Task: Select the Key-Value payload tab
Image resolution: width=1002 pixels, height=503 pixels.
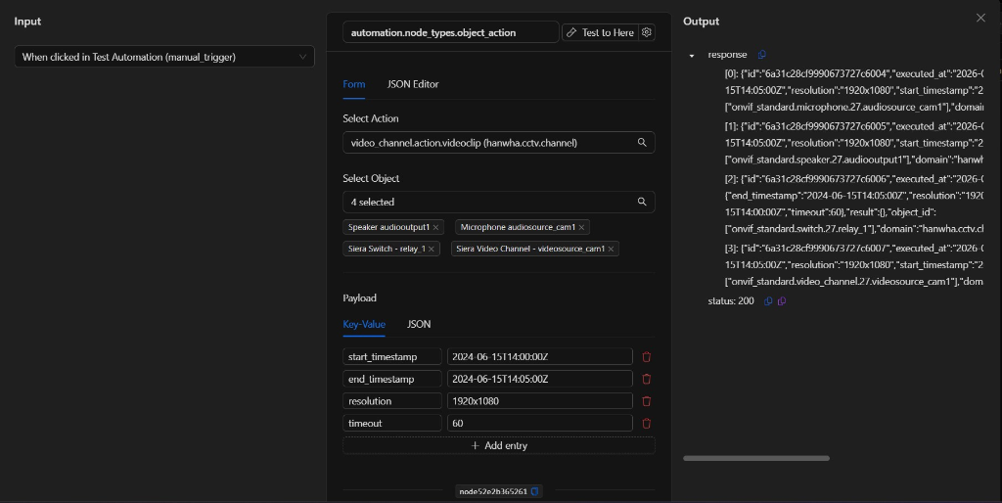Action: point(364,324)
